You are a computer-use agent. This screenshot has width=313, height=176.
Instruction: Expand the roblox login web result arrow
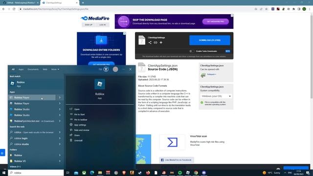[60, 138]
